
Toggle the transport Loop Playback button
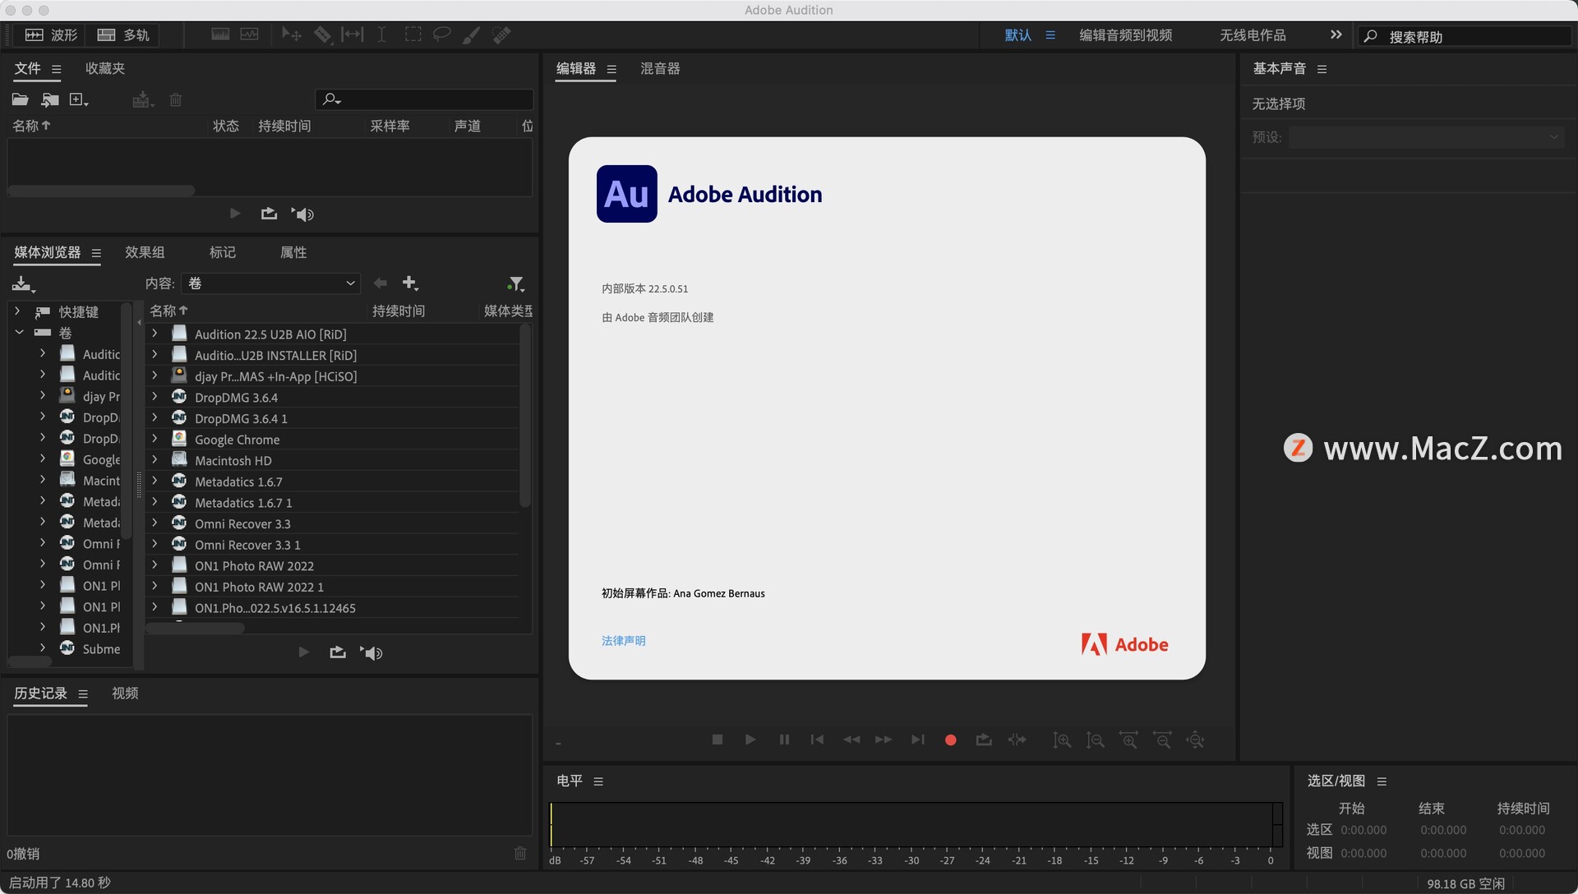[984, 740]
